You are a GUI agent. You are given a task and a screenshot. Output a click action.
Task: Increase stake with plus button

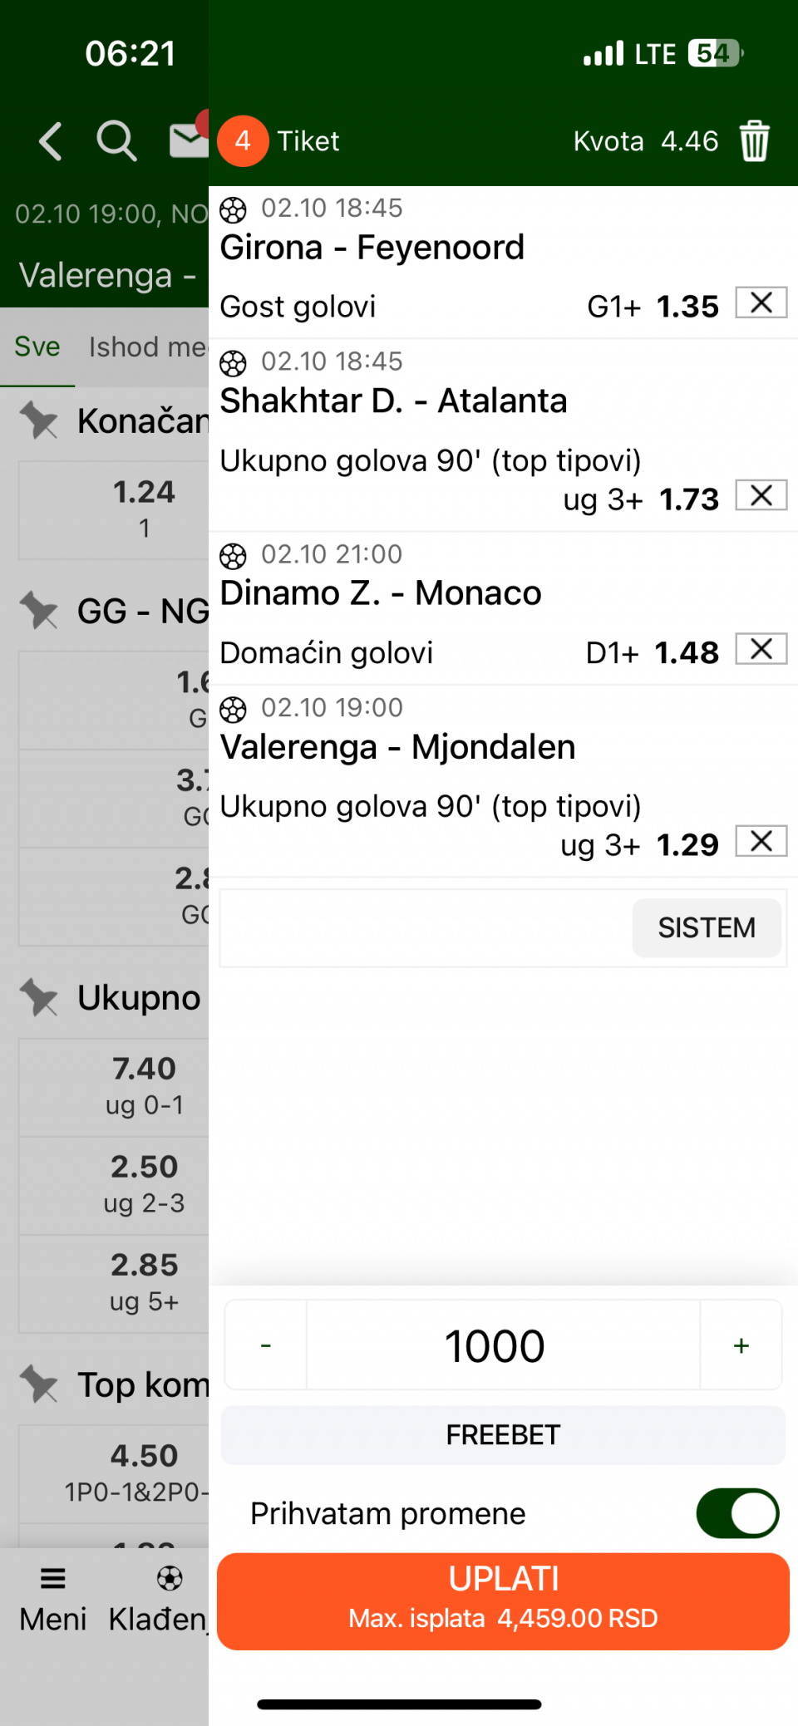pyautogui.click(x=741, y=1345)
